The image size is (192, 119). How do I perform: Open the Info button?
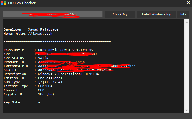[183, 14]
